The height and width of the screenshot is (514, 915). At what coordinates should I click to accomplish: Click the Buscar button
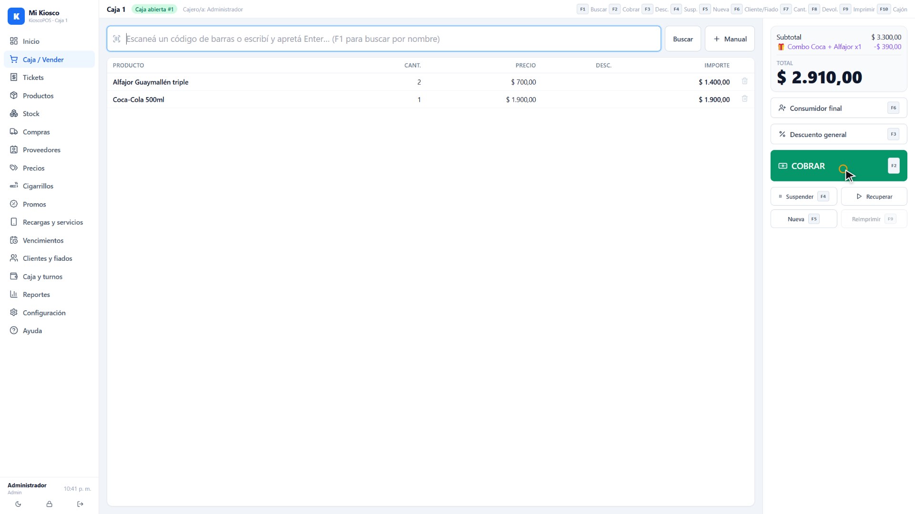tap(682, 39)
